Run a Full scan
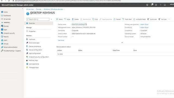The width and height of the screenshot is (174, 98). (163, 19)
